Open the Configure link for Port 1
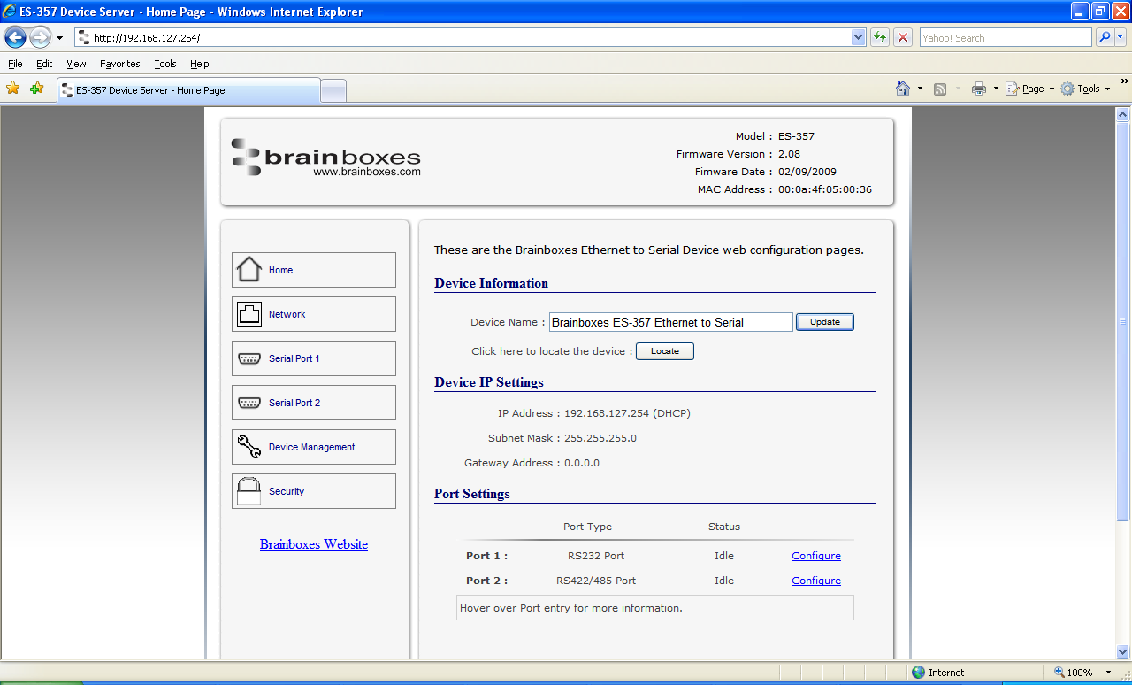Image resolution: width=1132 pixels, height=685 pixels. pyautogui.click(x=815, y=555)
